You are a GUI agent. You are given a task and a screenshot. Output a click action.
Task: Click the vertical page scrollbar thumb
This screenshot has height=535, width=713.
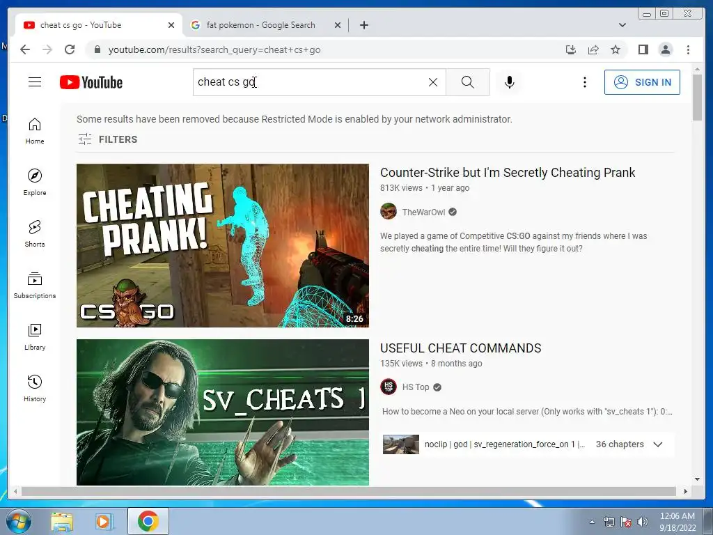[x=698, y=98]
